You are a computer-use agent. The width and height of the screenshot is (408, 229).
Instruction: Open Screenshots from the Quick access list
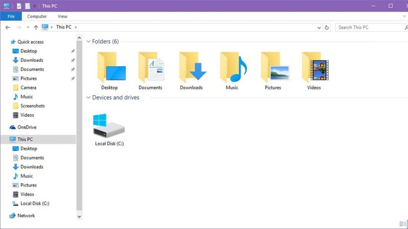tap(32, 106)
